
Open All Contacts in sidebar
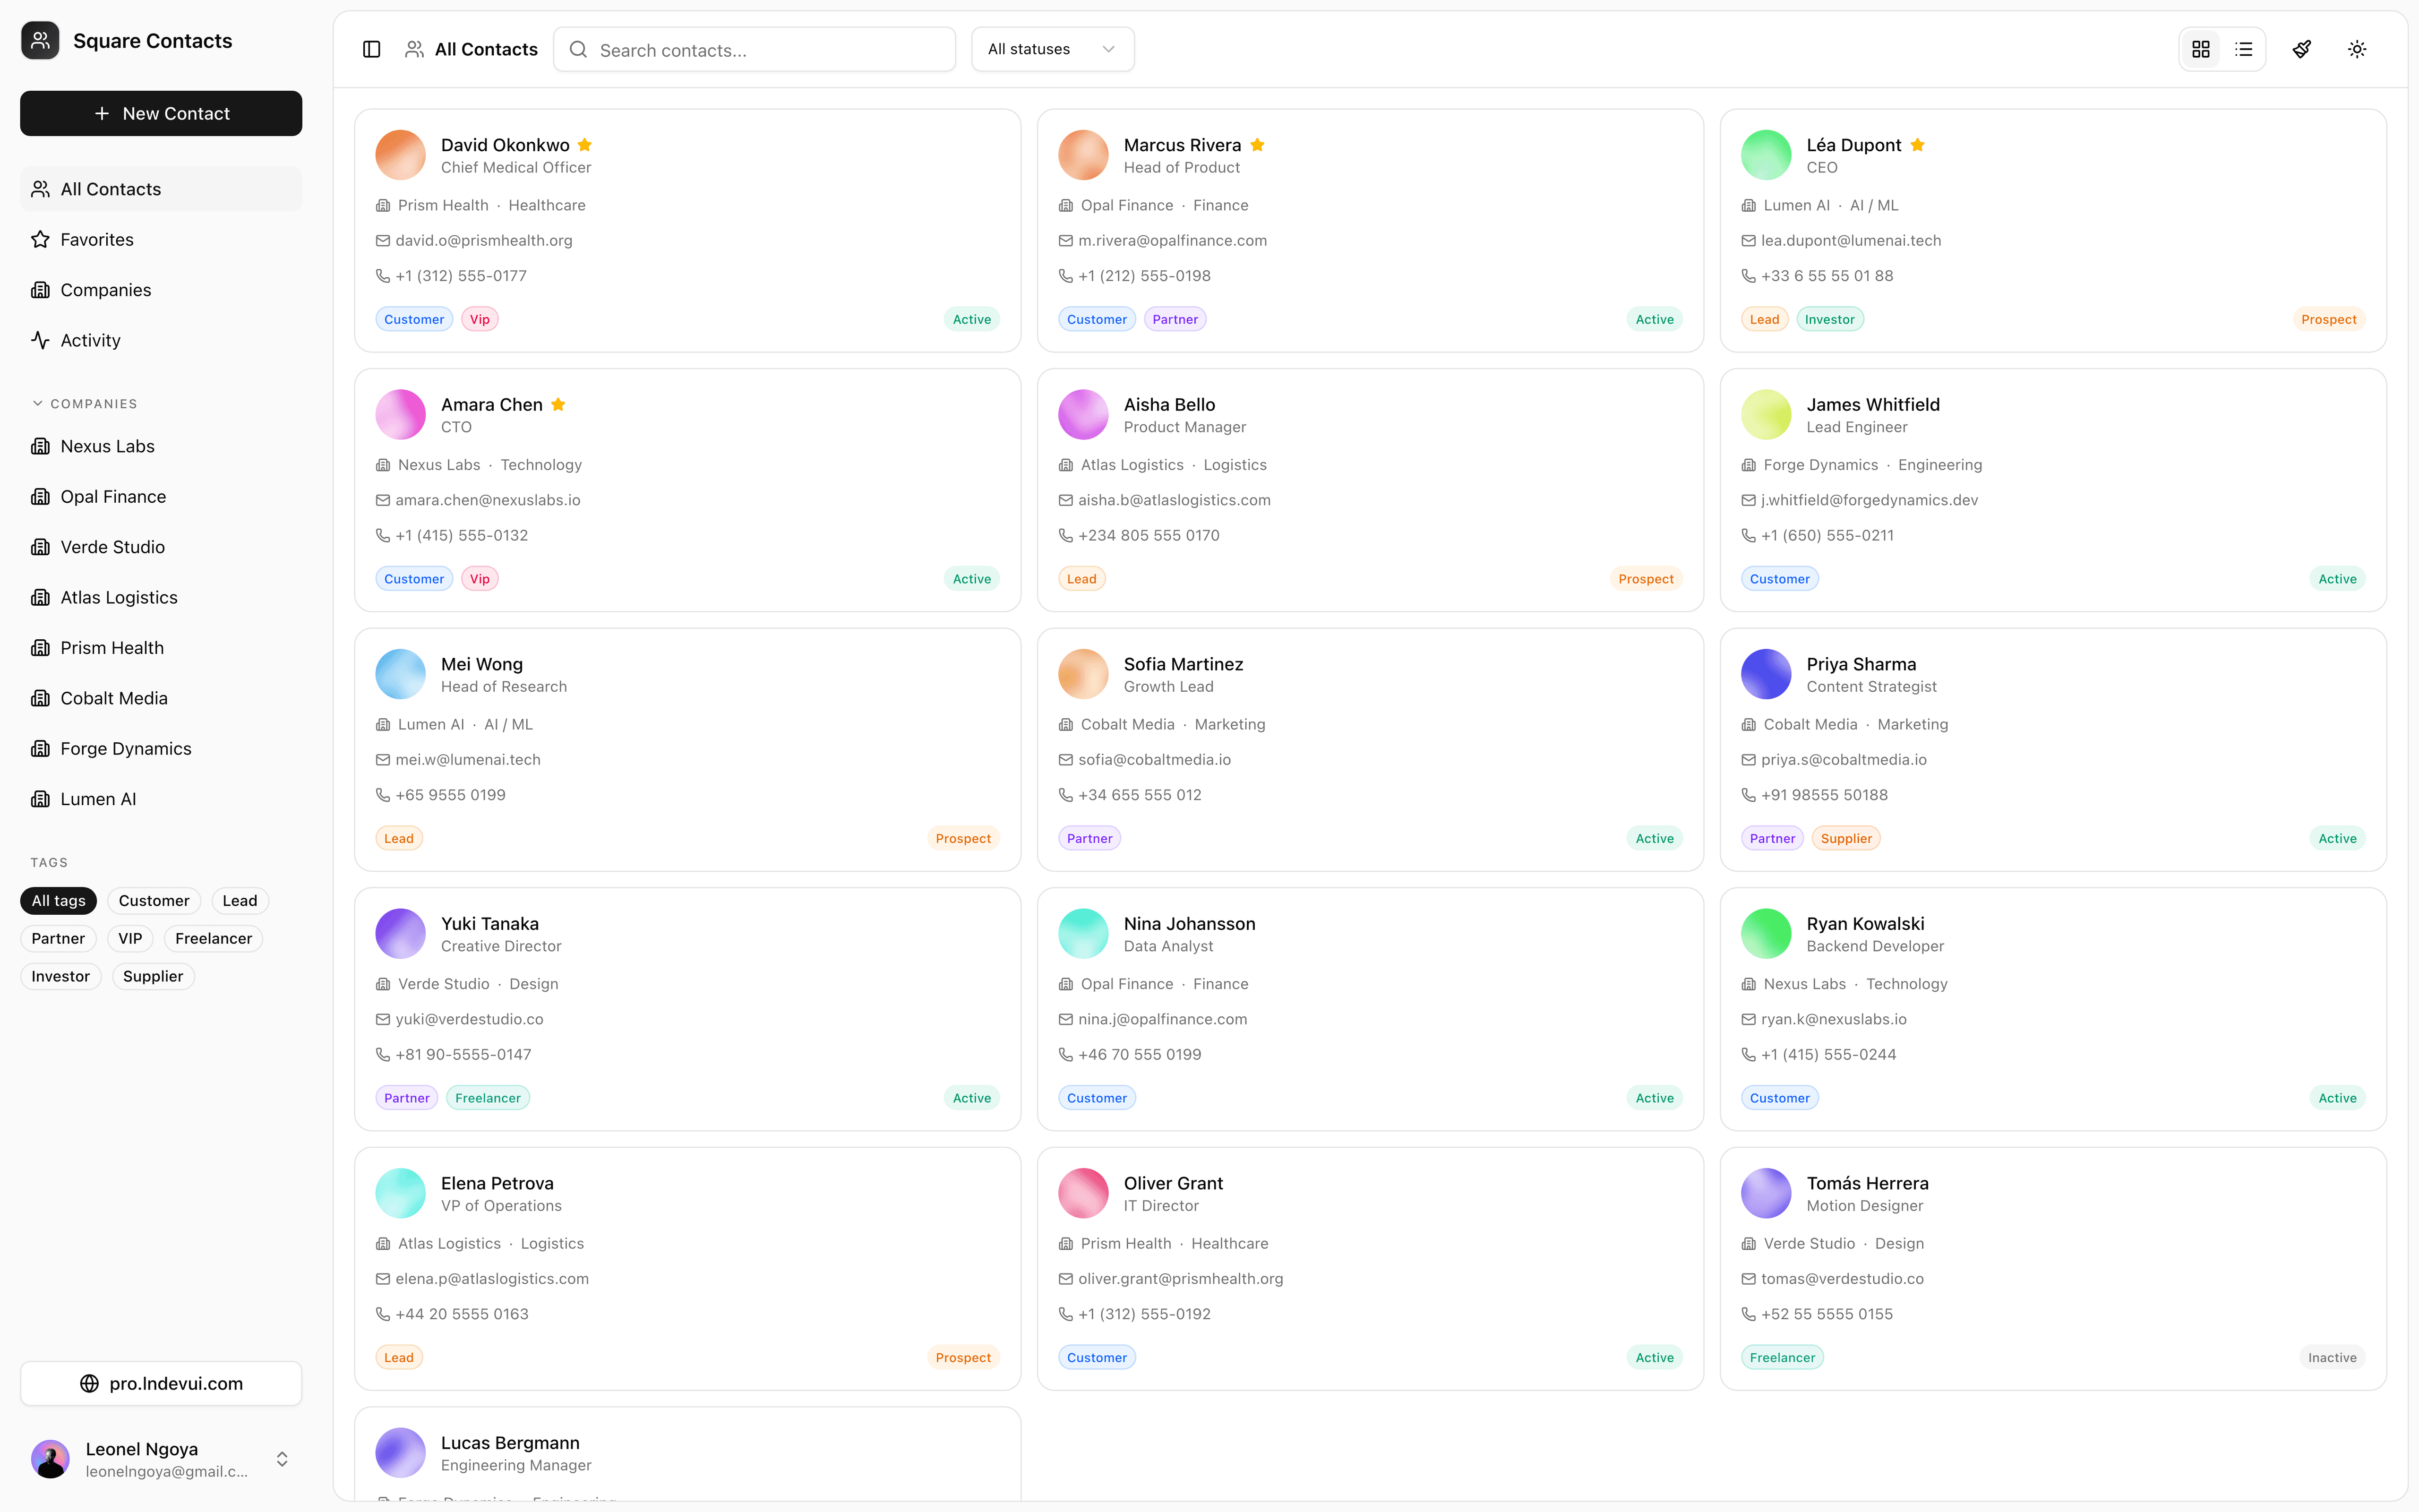pyautogui.click(x=161, y=189)
